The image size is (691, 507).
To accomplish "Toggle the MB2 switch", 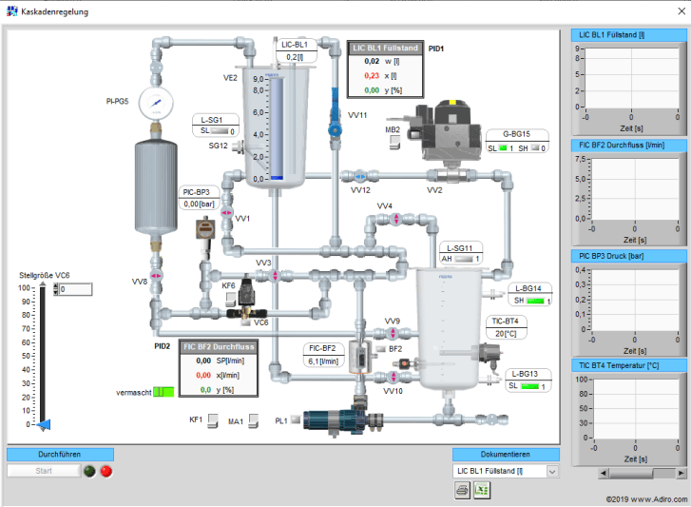I will tap(395, 142).
